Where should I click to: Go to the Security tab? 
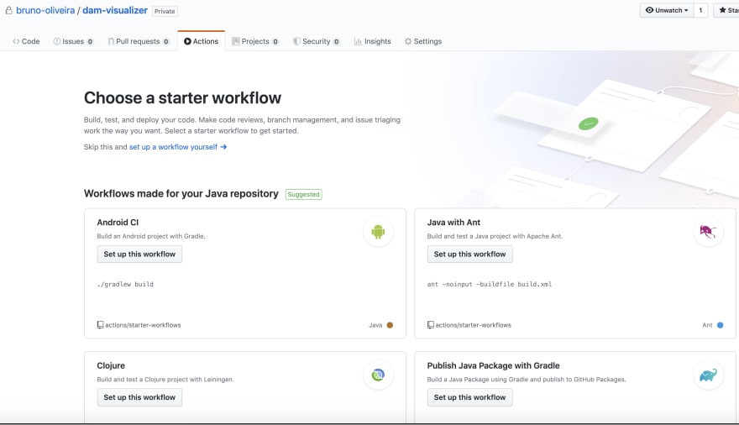[317, 41]
